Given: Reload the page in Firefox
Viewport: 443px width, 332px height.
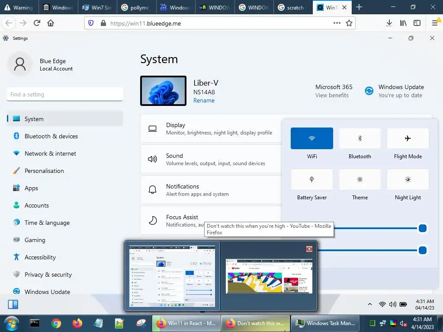Looking at the screenshot, I should tap(37, 23).
